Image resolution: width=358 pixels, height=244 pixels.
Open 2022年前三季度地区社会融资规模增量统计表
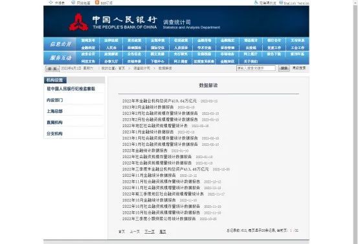click(x=163, y=194)
